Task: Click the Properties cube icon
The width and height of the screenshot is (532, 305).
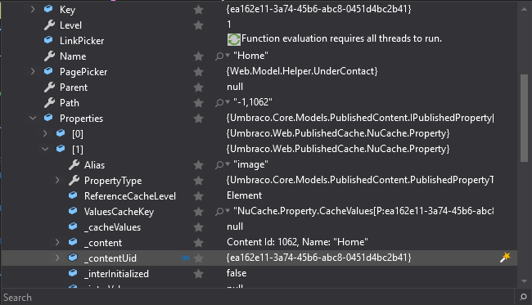Action: (x=48, y=118)
